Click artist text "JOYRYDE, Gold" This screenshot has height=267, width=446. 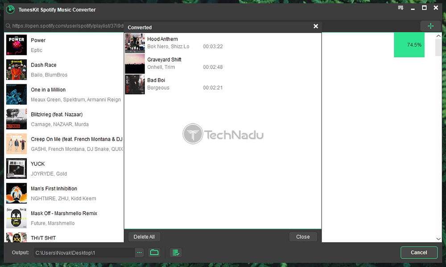(49, 174)
